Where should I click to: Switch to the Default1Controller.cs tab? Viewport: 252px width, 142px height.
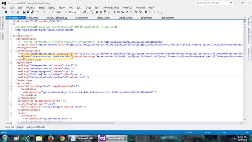tap(57, 18)
